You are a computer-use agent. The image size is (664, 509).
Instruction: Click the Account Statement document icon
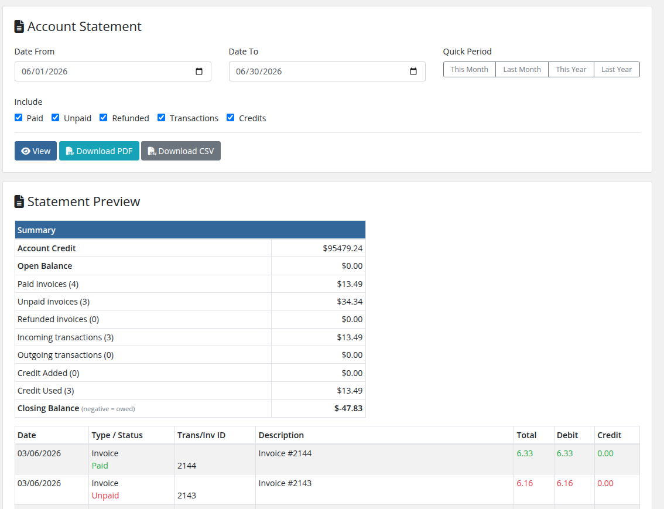click(19, 26)
